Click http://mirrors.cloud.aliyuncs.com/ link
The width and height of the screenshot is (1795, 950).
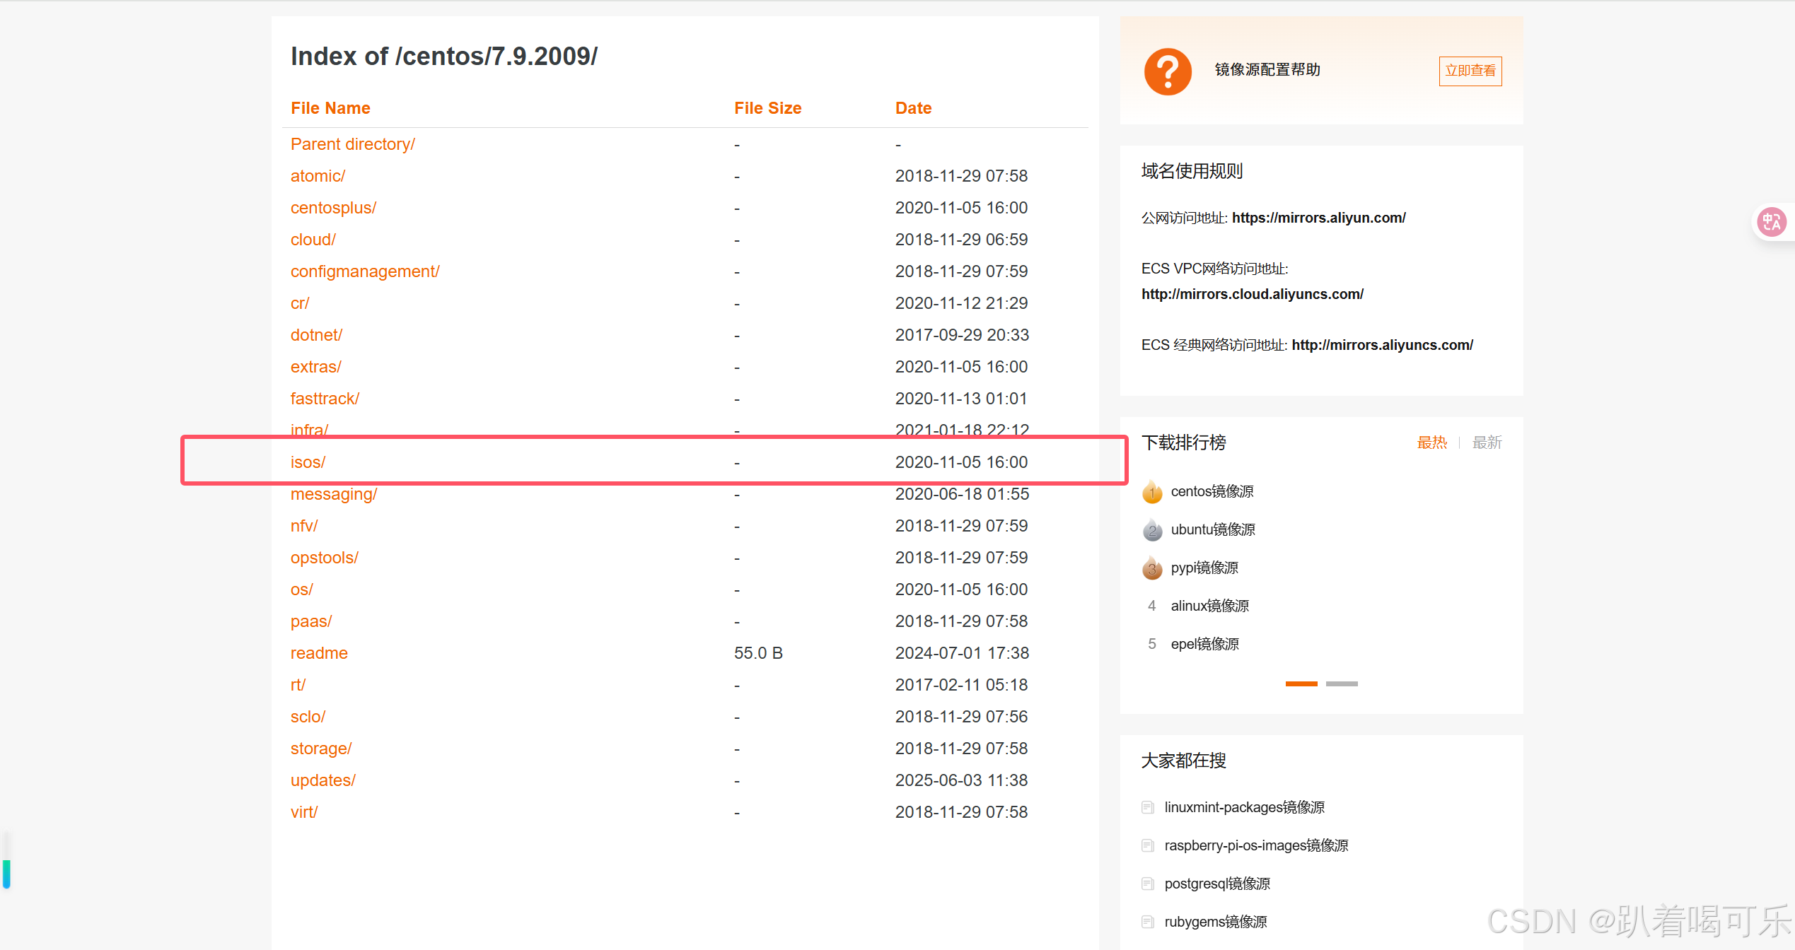[x=1252, y=294]
